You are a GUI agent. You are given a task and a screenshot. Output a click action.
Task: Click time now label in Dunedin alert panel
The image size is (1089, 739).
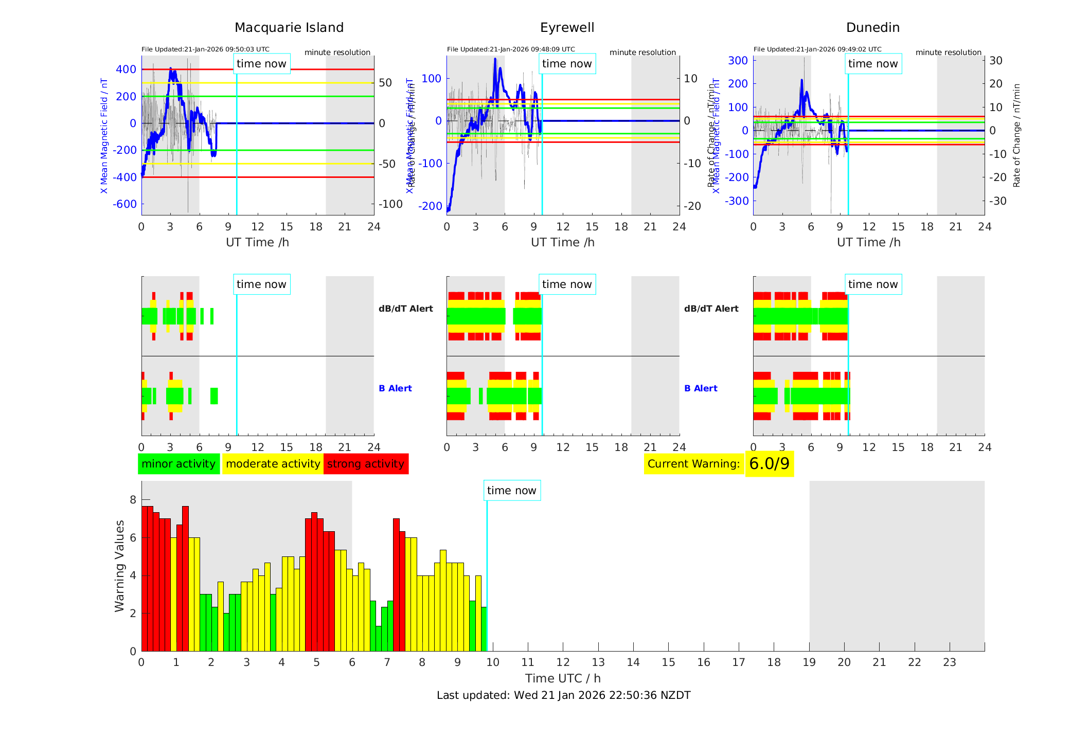(872, 284)
